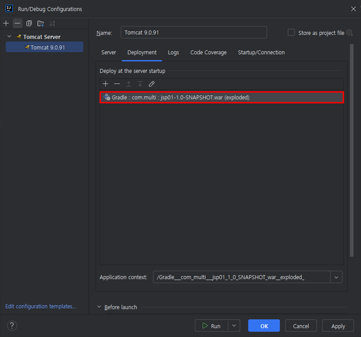Move deployment artifact down
Screen dimensions: 361x337
tap(140, 84)
